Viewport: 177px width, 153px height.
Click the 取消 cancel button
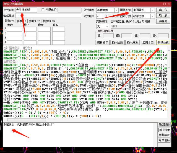[x=163, y=15]
